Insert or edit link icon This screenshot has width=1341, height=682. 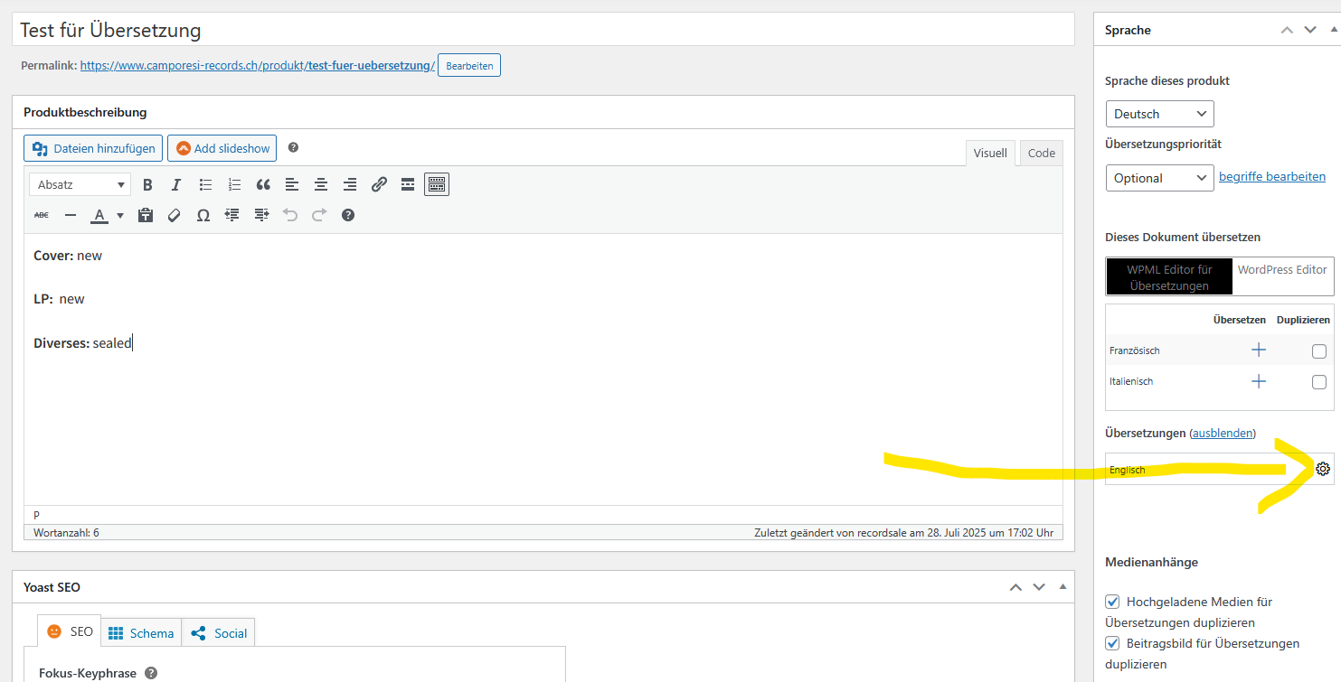(379, 184)
